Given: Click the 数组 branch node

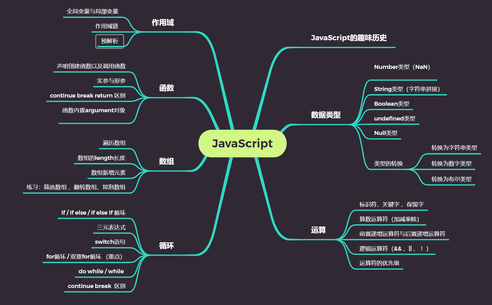Looking at the screenshot, I should click(166, 161).
